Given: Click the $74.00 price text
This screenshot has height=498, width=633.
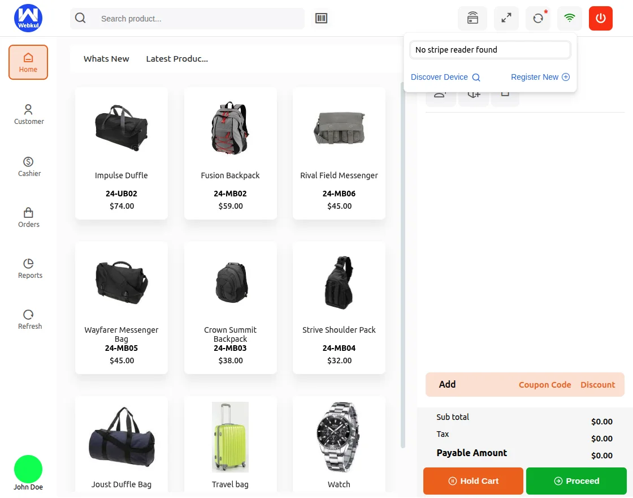Looking at the screenshot, I should pos(122,206).
